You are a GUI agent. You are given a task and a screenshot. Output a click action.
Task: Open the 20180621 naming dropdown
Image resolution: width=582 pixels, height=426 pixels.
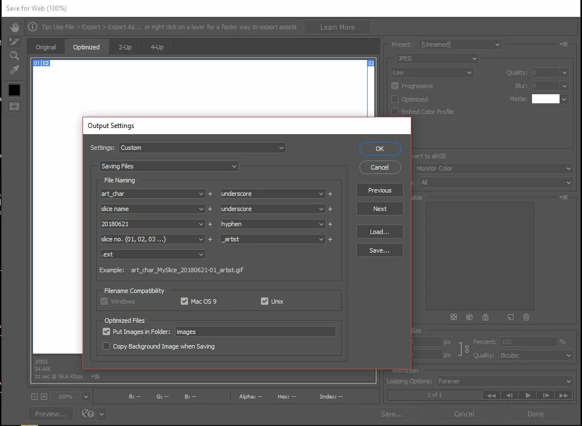coord(153,224)
